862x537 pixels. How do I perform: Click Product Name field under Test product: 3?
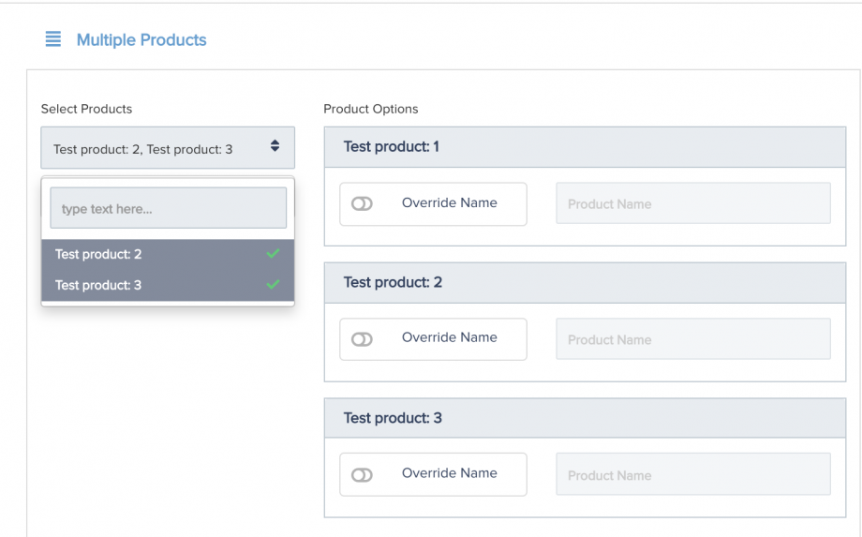[x=693, y=474]
